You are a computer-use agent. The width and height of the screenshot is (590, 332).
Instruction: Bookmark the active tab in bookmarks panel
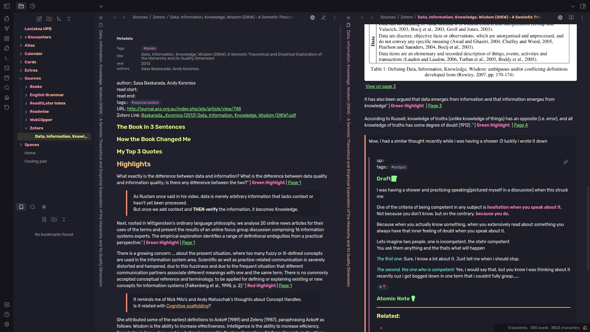pyautogui.click(x=44, y=219)
